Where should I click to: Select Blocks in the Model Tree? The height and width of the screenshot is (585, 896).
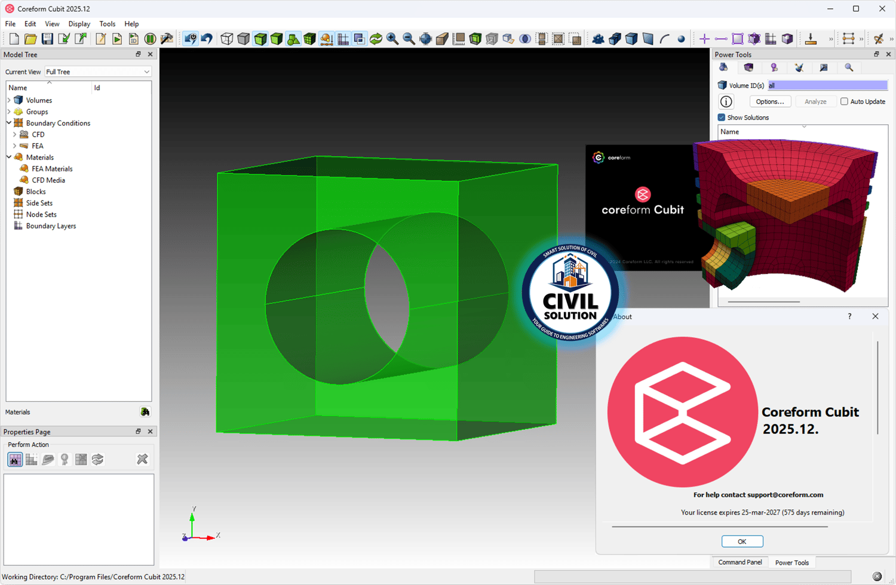click(x=36, y=192)
